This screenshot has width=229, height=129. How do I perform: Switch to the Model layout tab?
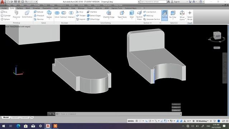6,118
